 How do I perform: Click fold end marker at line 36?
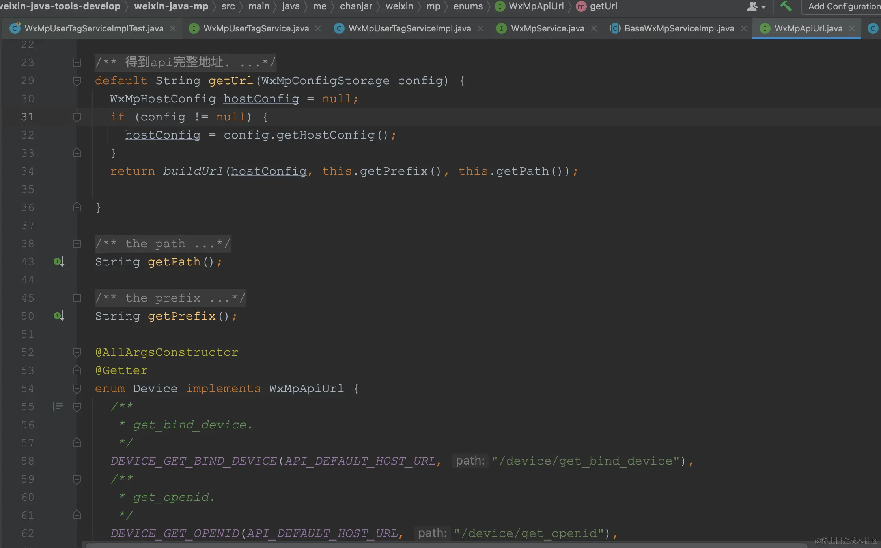(x=77, y=207)
